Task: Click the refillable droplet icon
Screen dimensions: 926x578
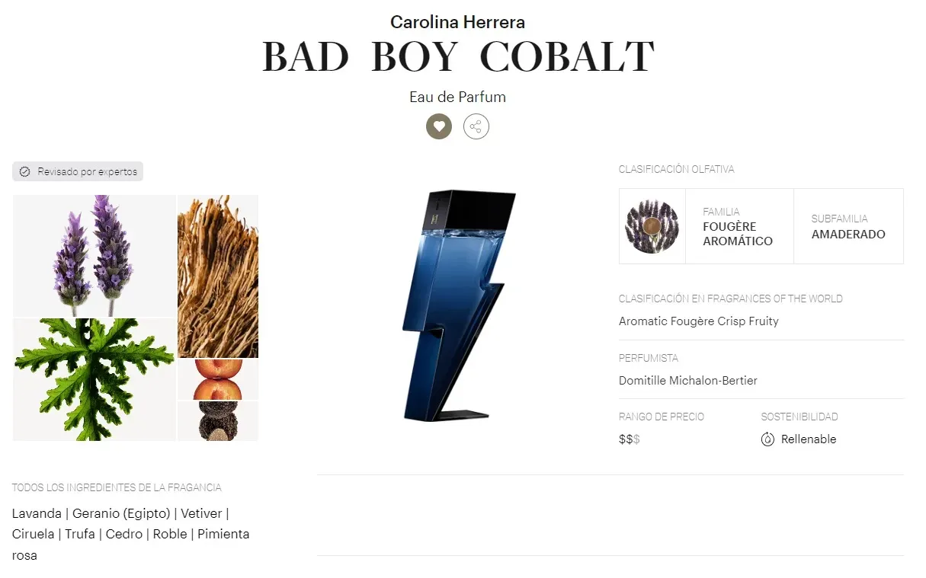Action: pos(767,439)
